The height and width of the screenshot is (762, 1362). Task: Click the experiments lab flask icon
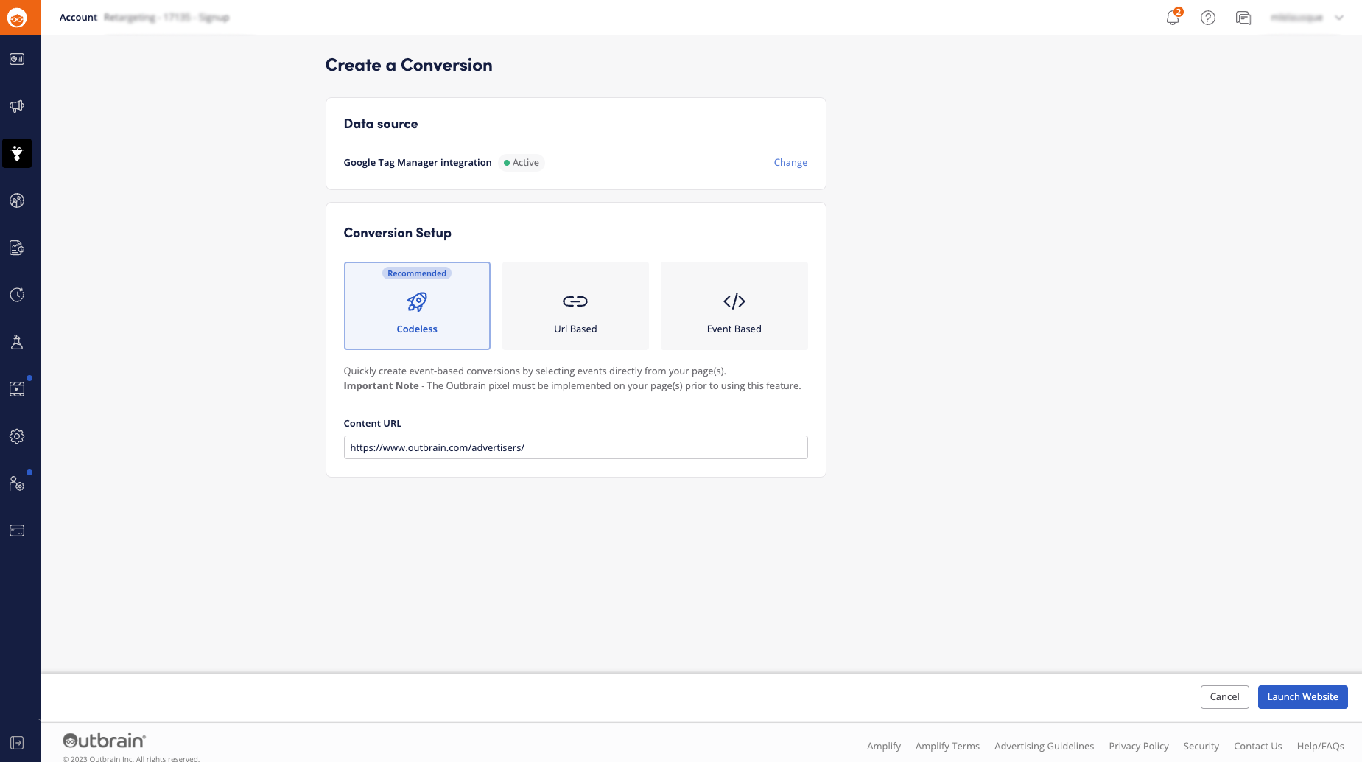16,342
